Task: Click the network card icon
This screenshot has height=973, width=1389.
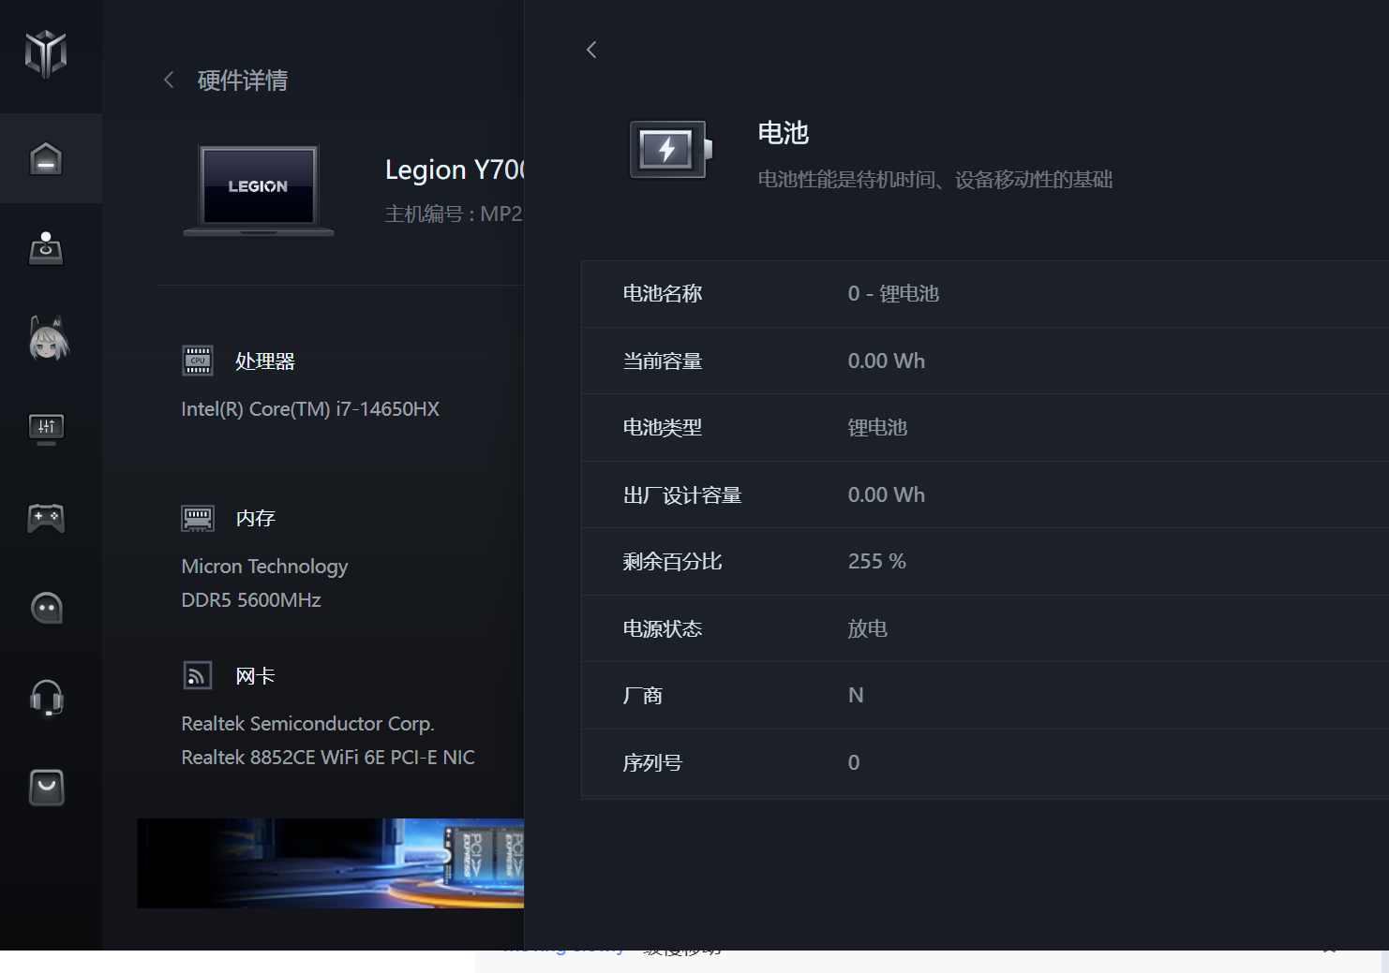Action: (198, 675)
